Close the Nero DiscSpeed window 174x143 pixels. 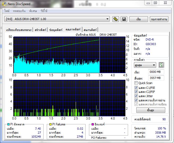(165, 3)
